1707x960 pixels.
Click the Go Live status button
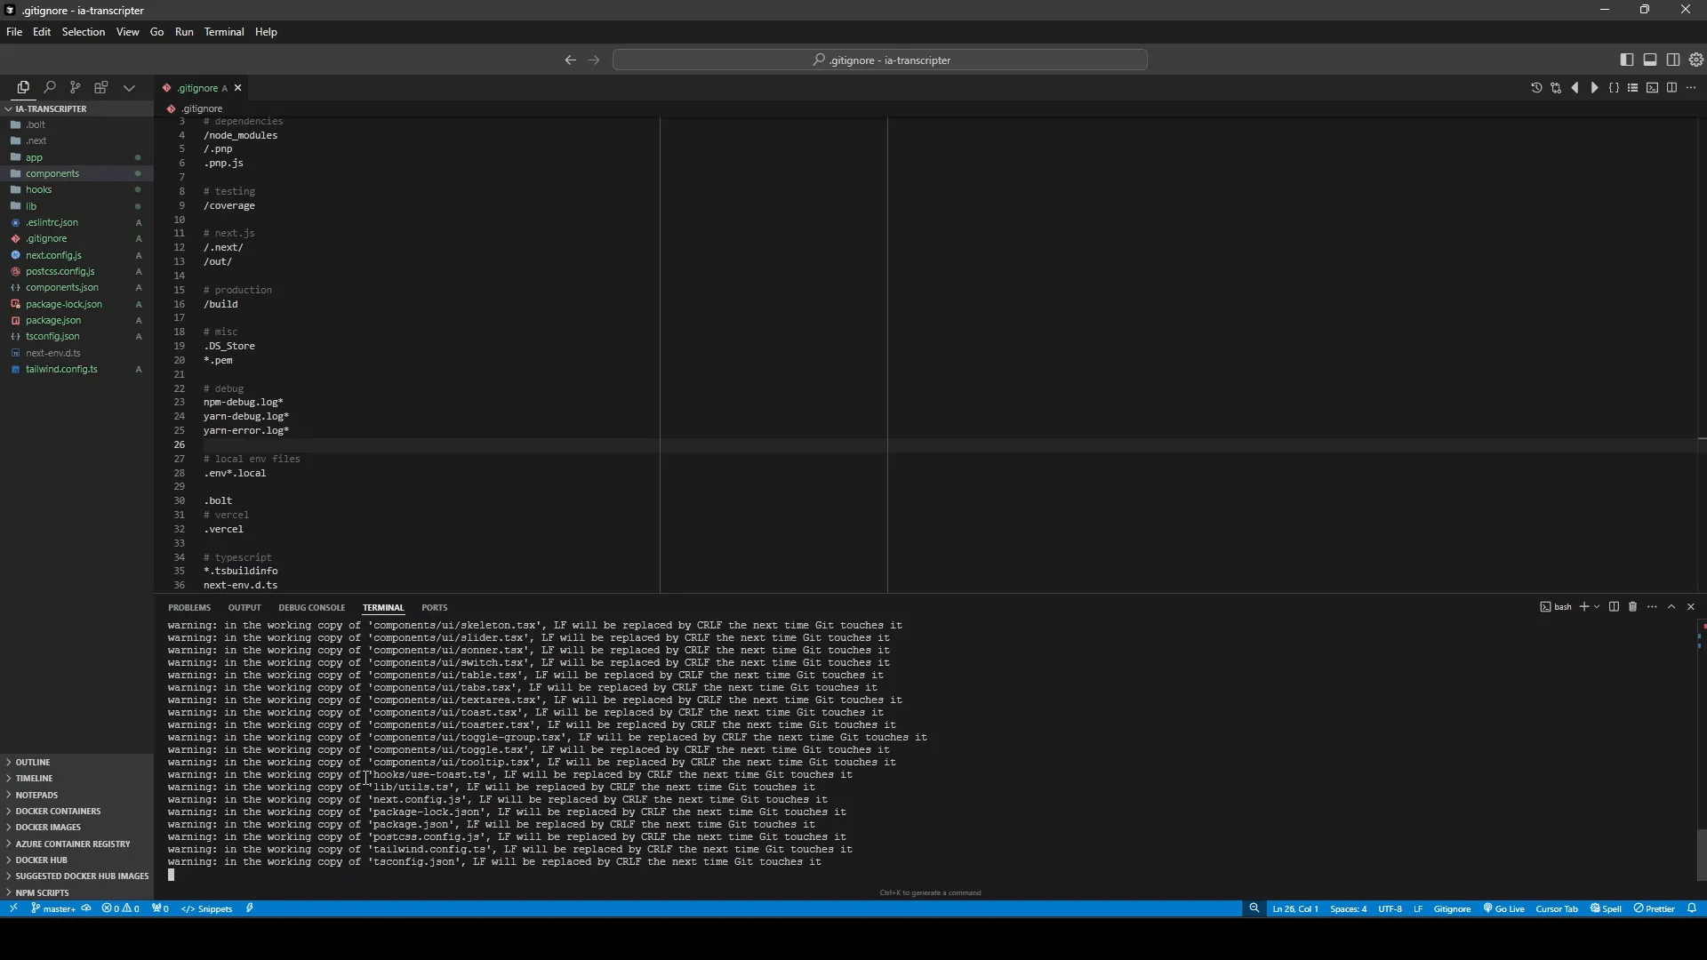[x=1504, y=909]
